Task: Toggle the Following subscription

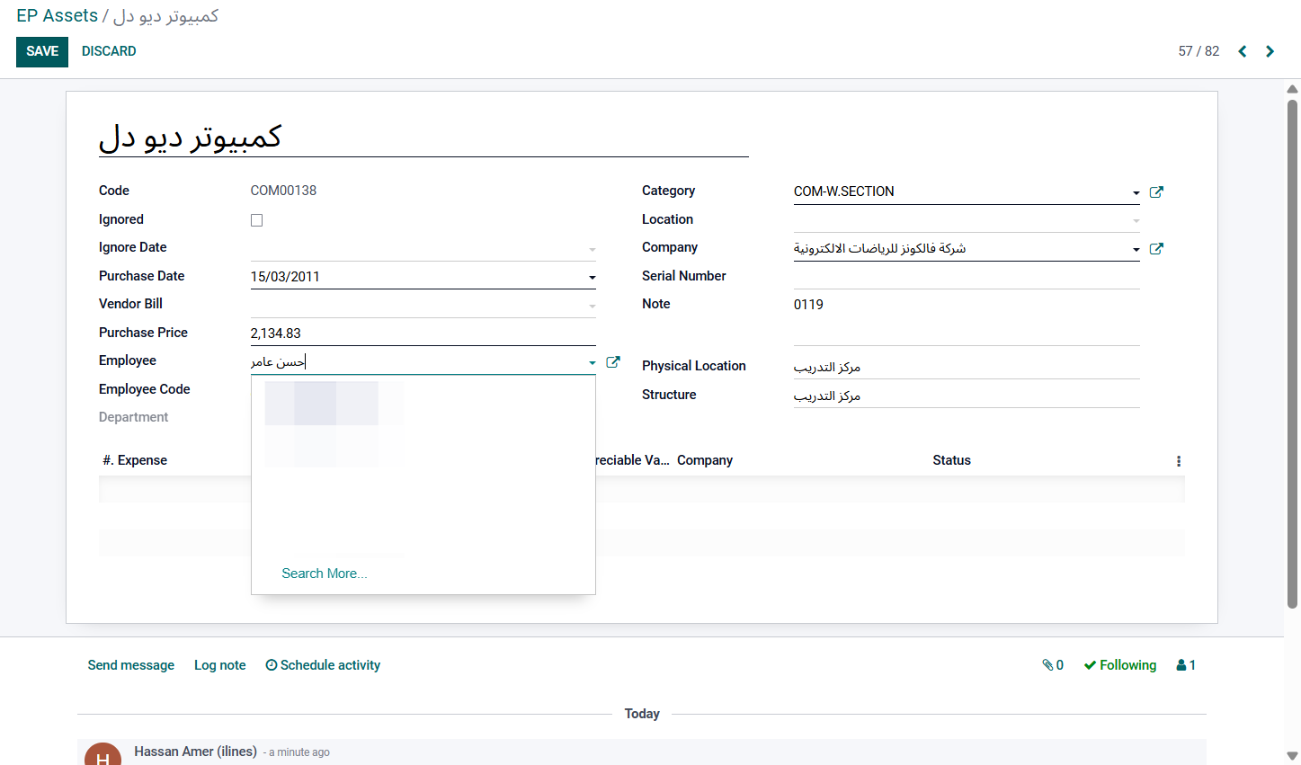Action: point(1120,665)
